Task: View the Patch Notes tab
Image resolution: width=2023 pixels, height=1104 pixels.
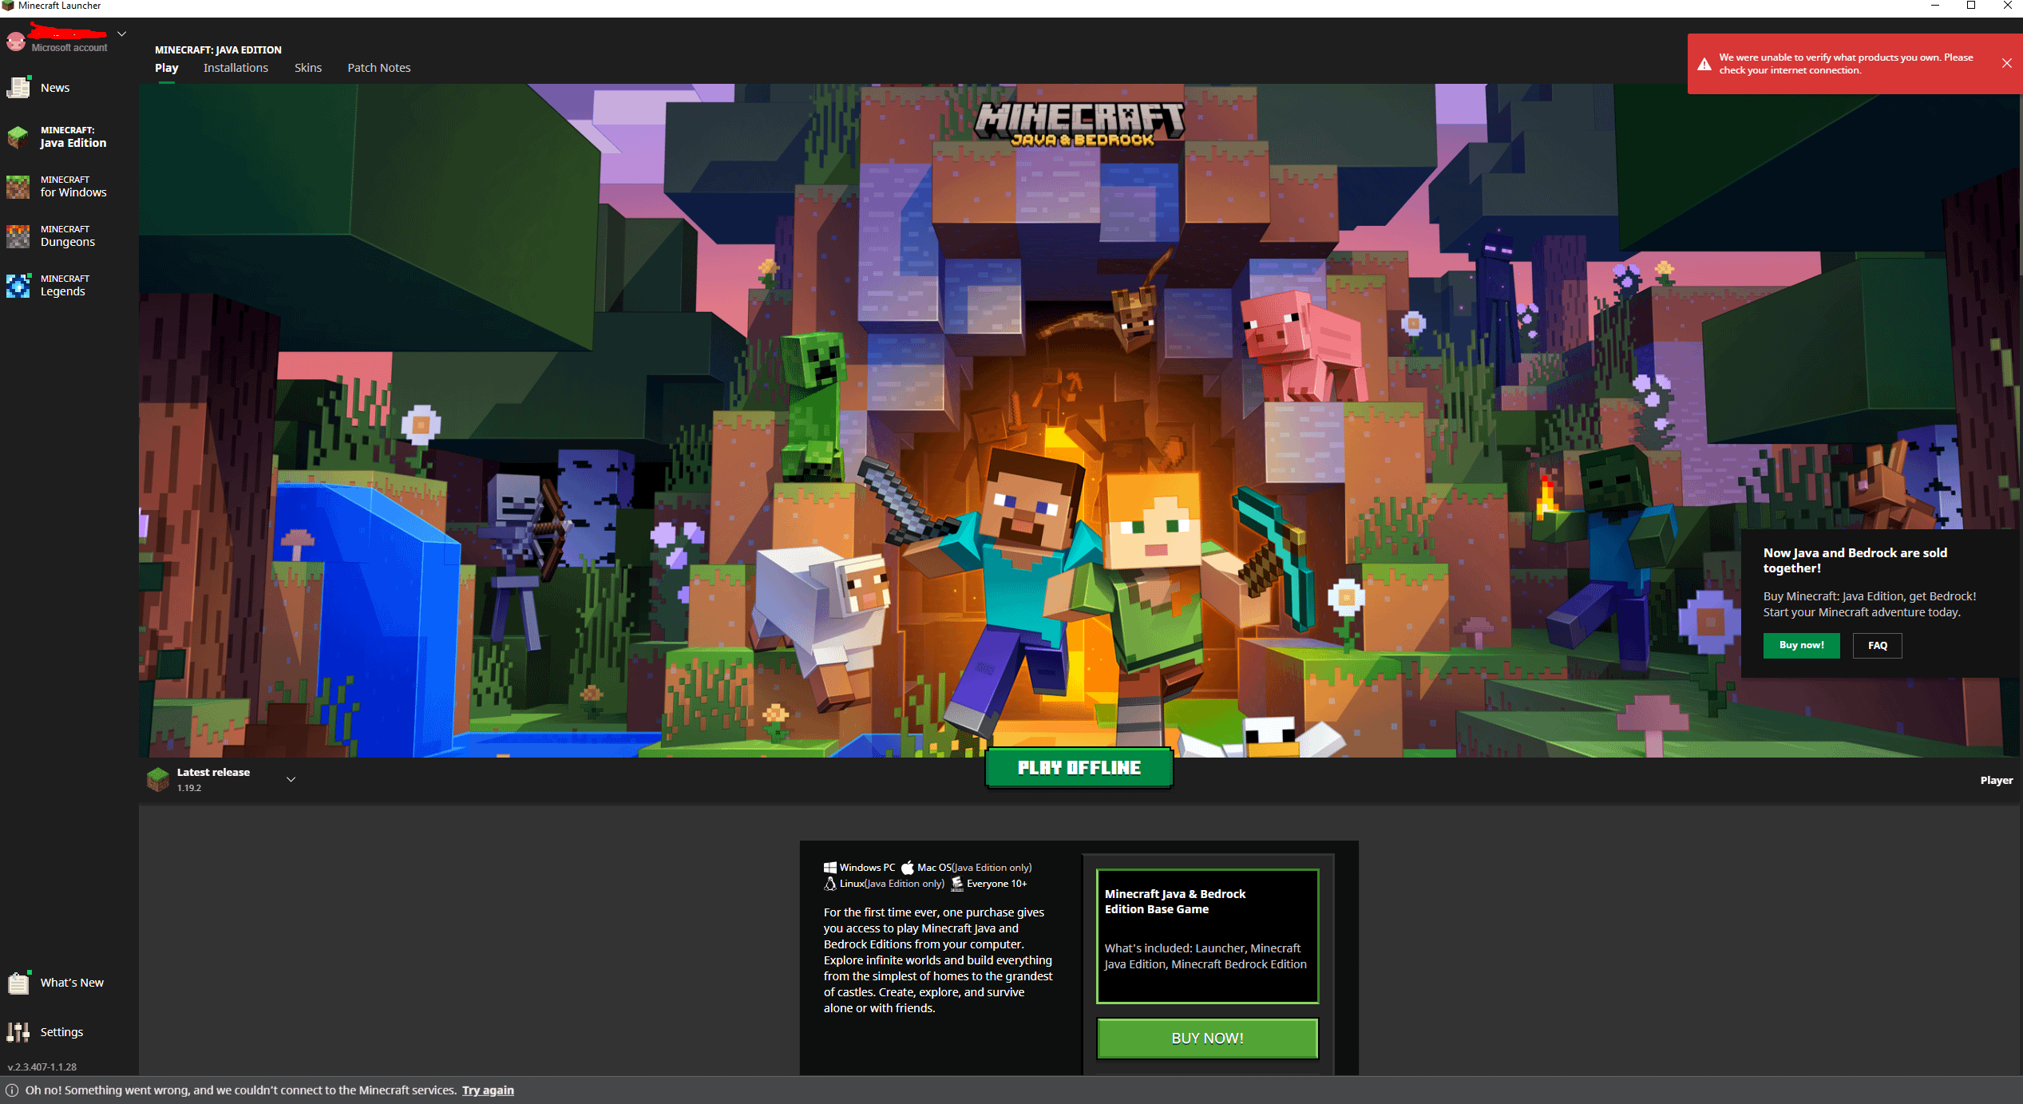Action: [378, 68]
